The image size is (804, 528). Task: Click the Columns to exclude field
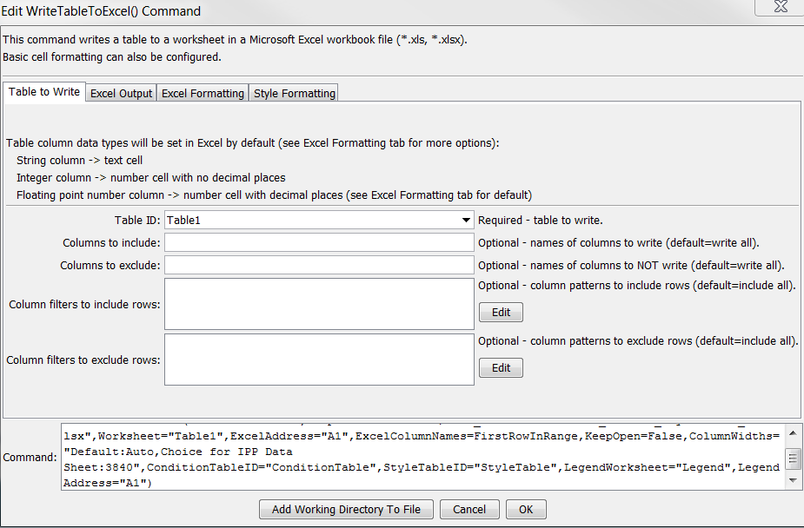point(319,265)
